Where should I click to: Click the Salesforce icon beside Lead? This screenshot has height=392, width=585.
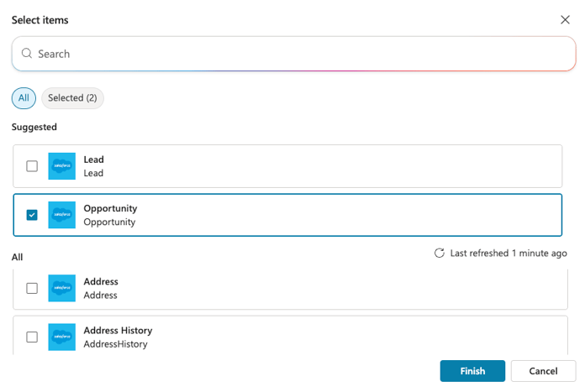pos(62,166)
